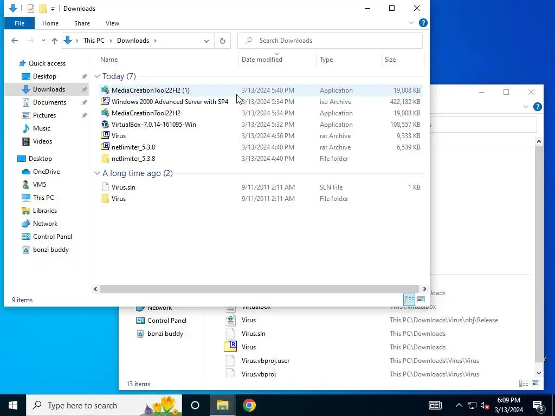555x416 pixels.
Task: Click the Search Downloads field
Action: pyautogui.click(x=330, y=41)
